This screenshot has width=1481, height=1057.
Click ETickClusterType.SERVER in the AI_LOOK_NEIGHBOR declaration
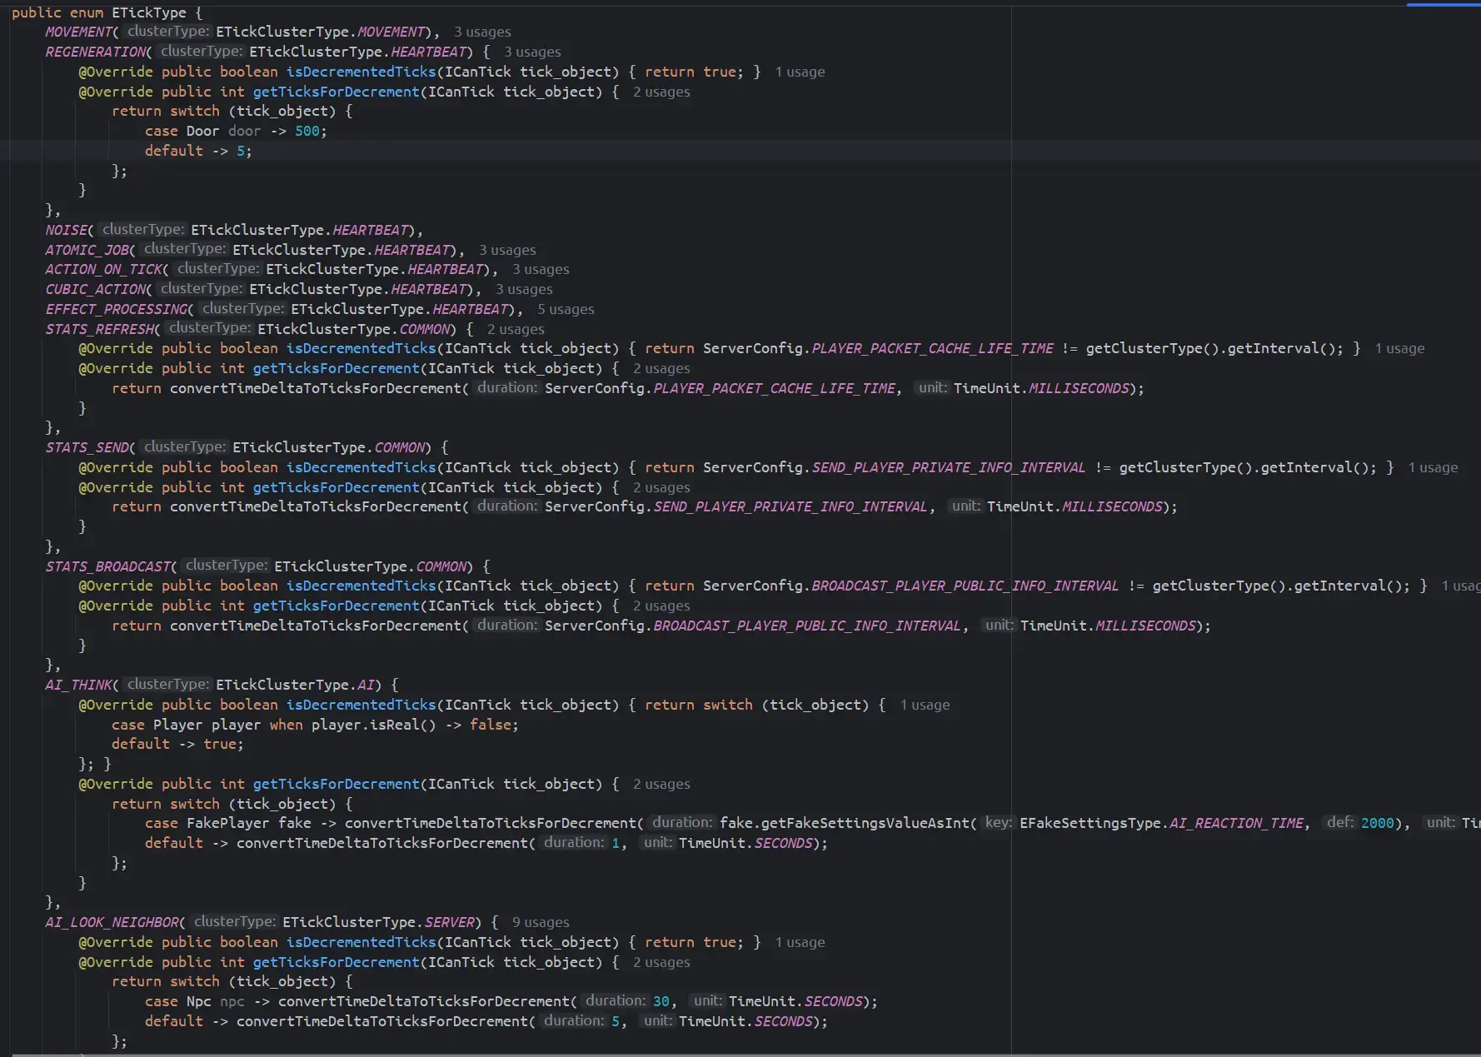(378, 922)
